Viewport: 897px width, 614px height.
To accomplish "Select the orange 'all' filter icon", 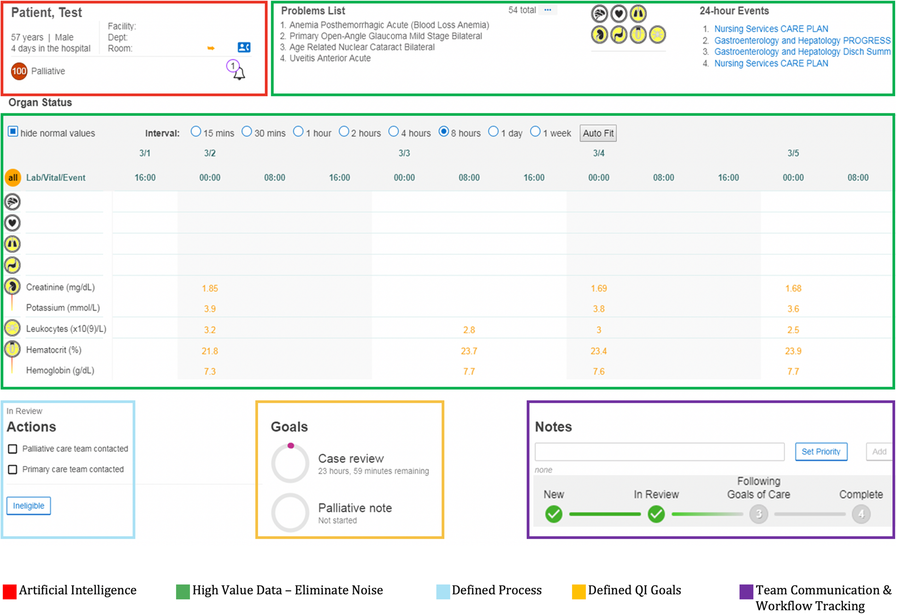I will [13, 177].
